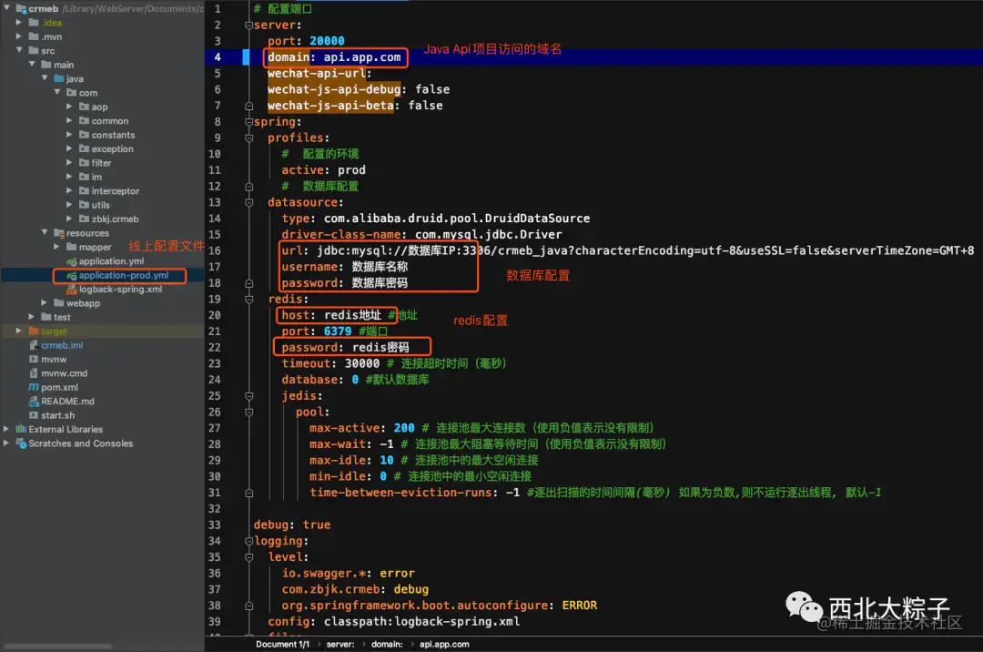Click the zbkj.crmeb package folder icon
Image resolution: width=983 pixels, height=652 pixels.
point(84,219)
